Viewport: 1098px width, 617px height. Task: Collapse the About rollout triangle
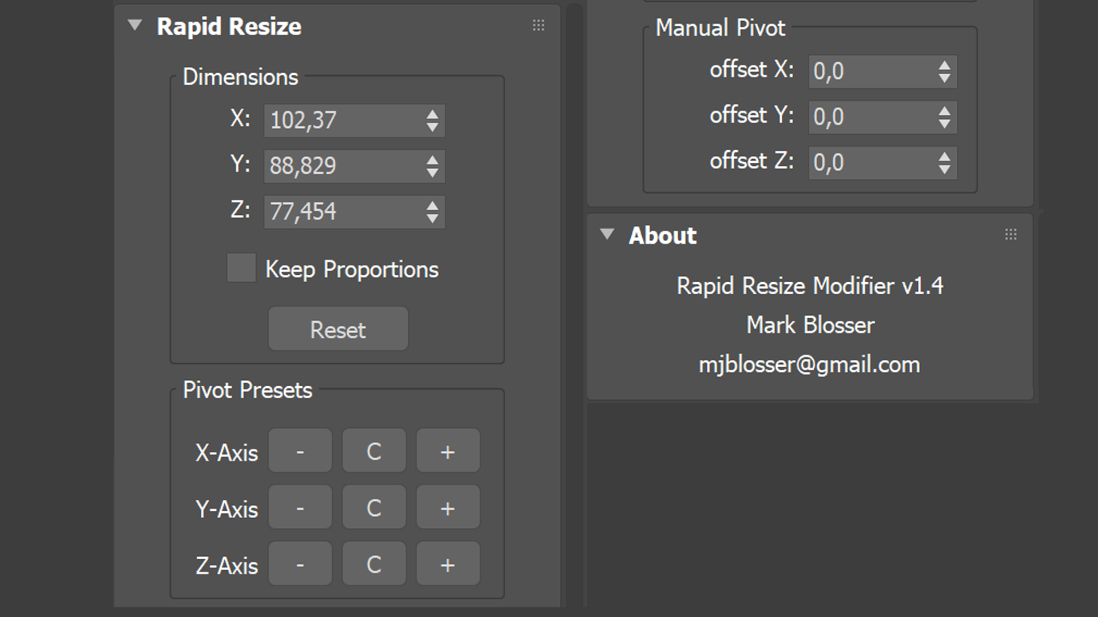pos(607,234)
